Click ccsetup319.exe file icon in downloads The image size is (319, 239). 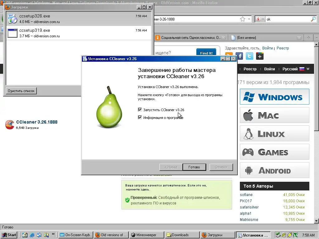(12, 33)
